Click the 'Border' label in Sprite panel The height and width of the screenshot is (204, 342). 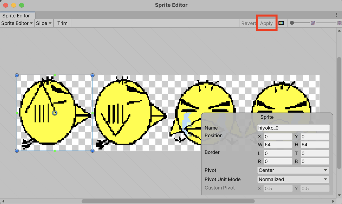[x=212, y=152]
